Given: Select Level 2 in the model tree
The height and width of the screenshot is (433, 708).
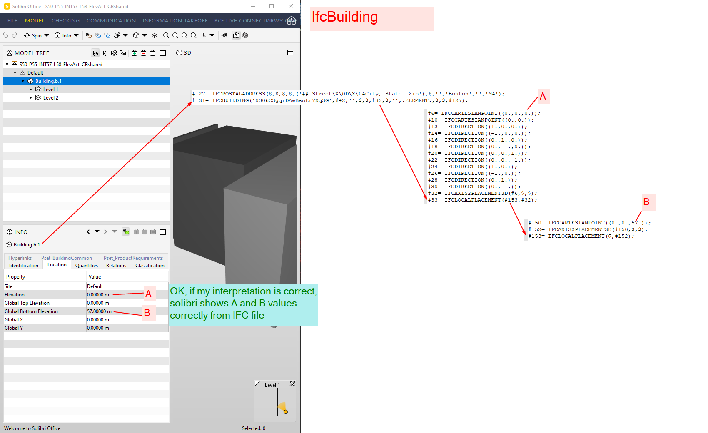Looking at the screenshot, I should pyautogui.click(x=87, y=98).
